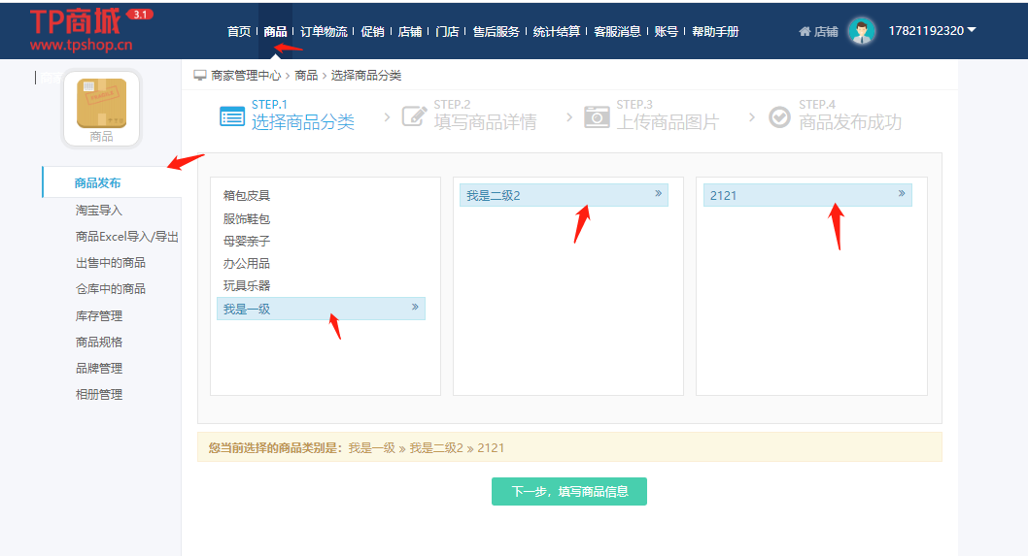This screenshot has height=556, width=1028.
Task: Open 库存管理 in the sidebar
Action: tap(99, 315)
